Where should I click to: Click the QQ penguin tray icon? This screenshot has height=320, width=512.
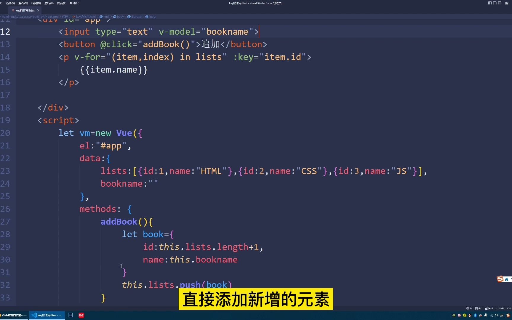[470, 315]
